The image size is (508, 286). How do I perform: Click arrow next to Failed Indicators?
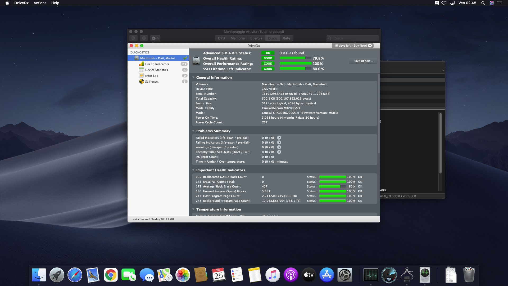[279, 138]
